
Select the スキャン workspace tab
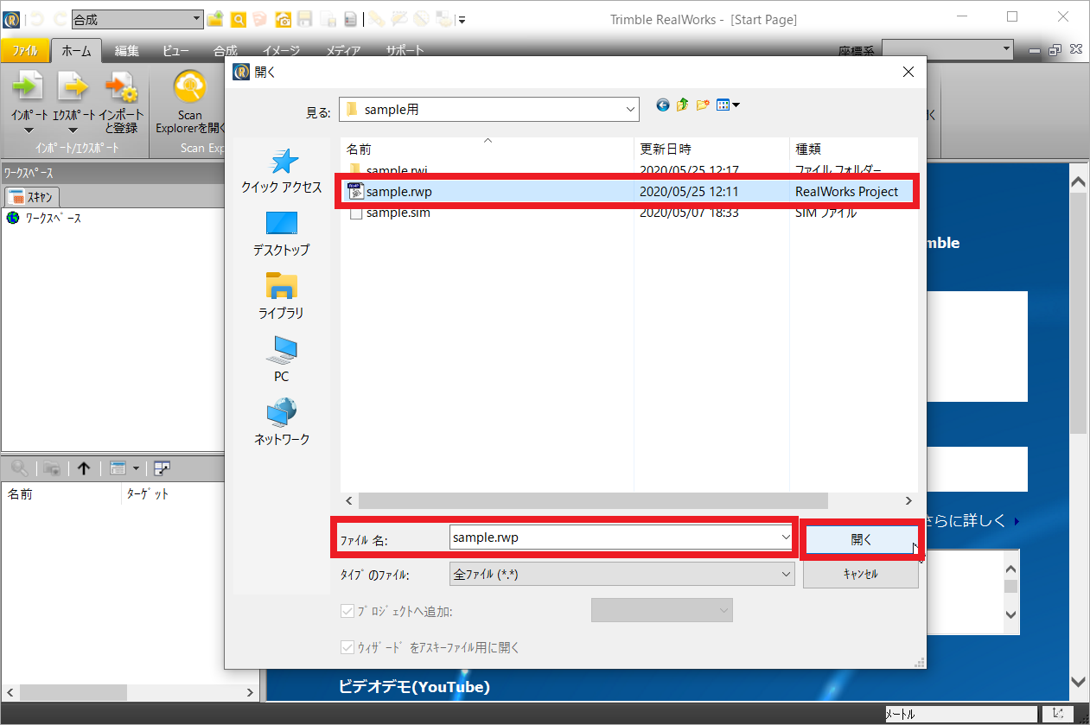(32, 197)
